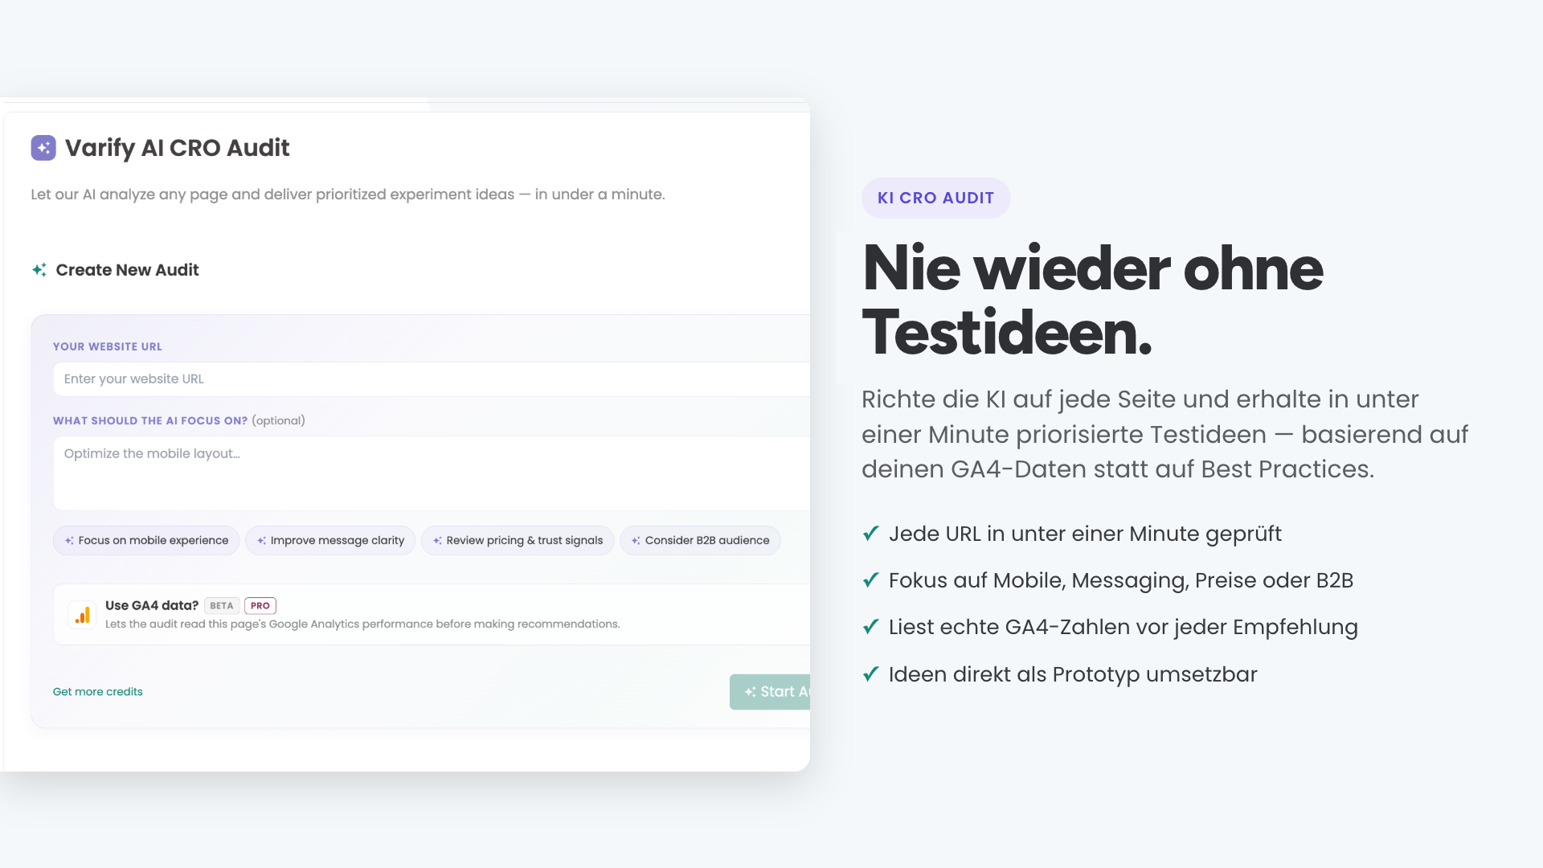
Task: Click the YOUR WEBSITE URL label
Action: 108,347
